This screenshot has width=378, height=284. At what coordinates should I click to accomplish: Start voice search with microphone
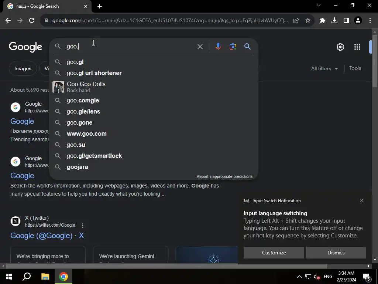(x=218, y=47)
